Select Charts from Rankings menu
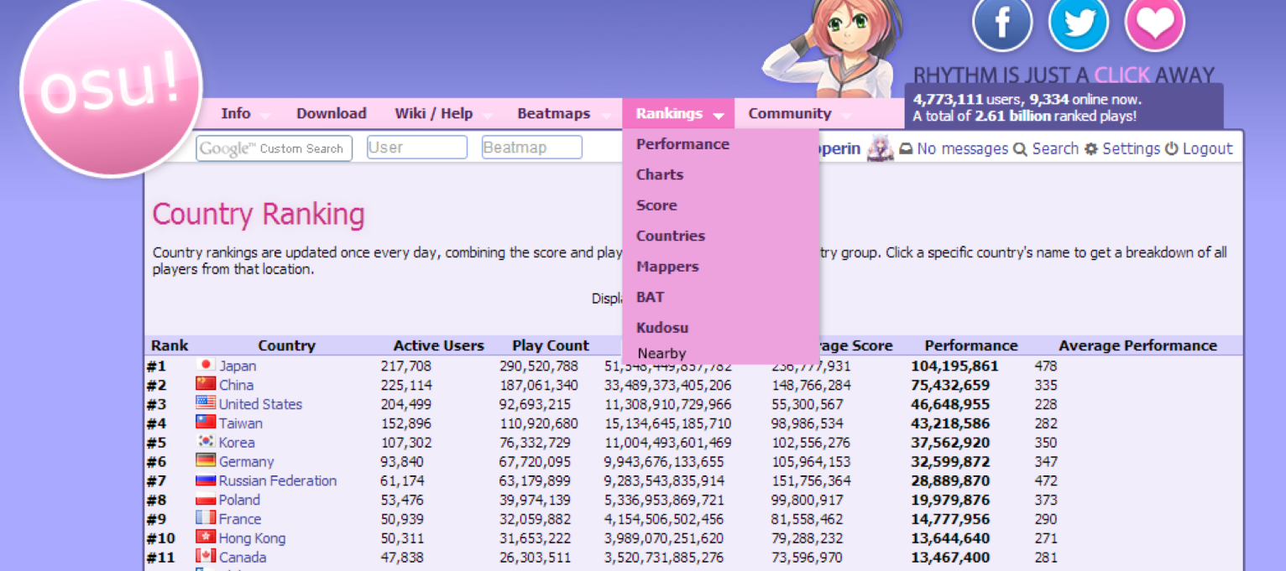 click(x=660, y=174)
